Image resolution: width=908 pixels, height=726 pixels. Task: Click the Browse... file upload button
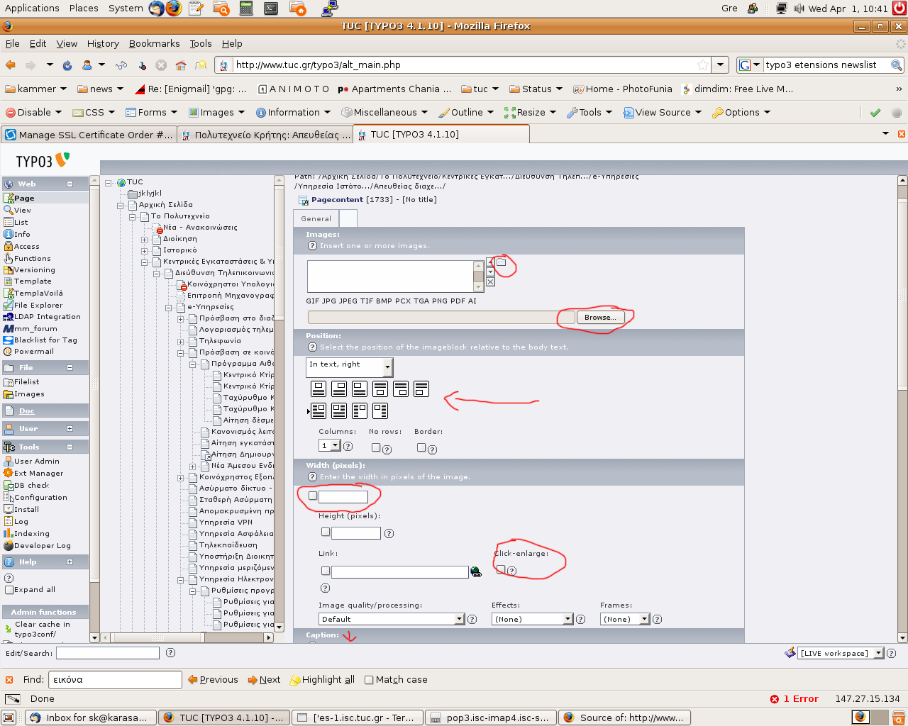point(599,317)
